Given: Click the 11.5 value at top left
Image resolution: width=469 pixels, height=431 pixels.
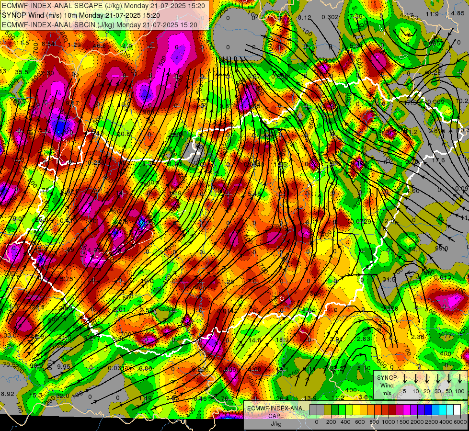Looking at the screenshot, I should click(23, 43).
